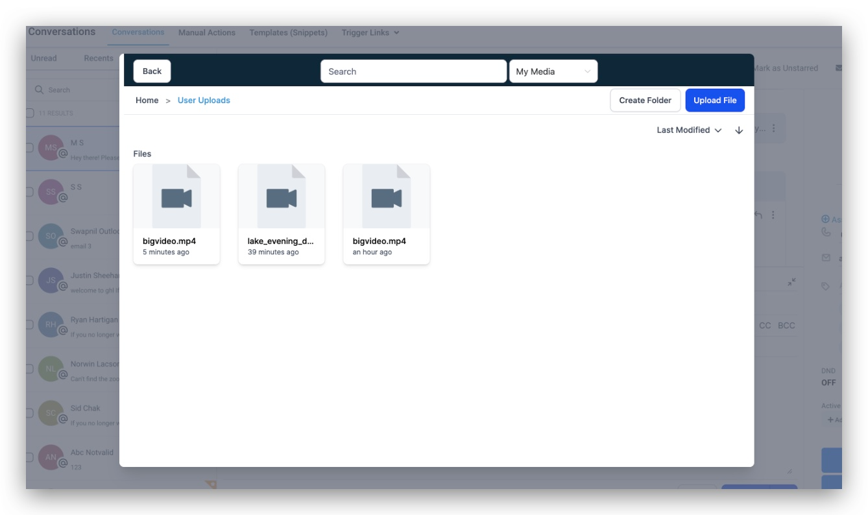Click the collapse editor arrows icon
This screenshot has width=868, height=515.
point(792,282)
